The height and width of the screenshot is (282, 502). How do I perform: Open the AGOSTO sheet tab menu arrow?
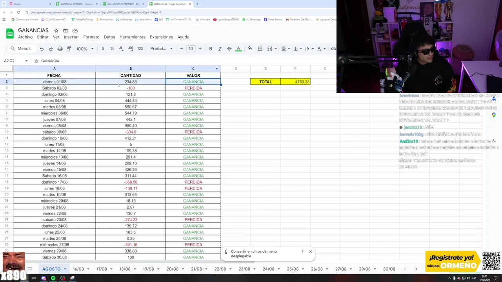[x=65, y=269]
